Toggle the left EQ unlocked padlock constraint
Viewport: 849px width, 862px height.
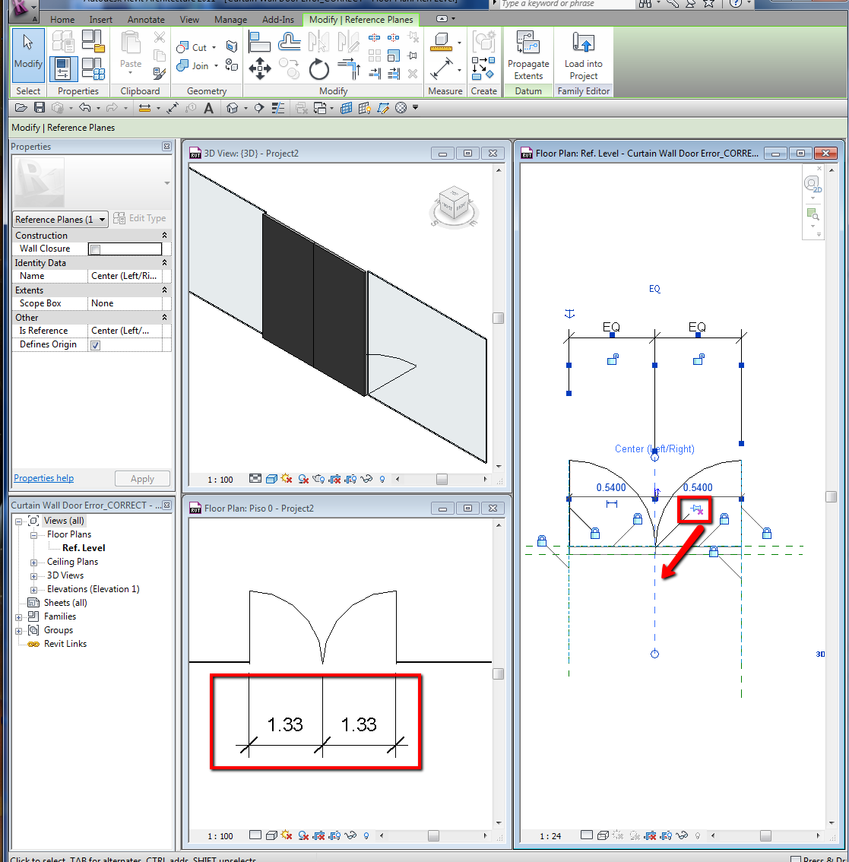(613, 360)
